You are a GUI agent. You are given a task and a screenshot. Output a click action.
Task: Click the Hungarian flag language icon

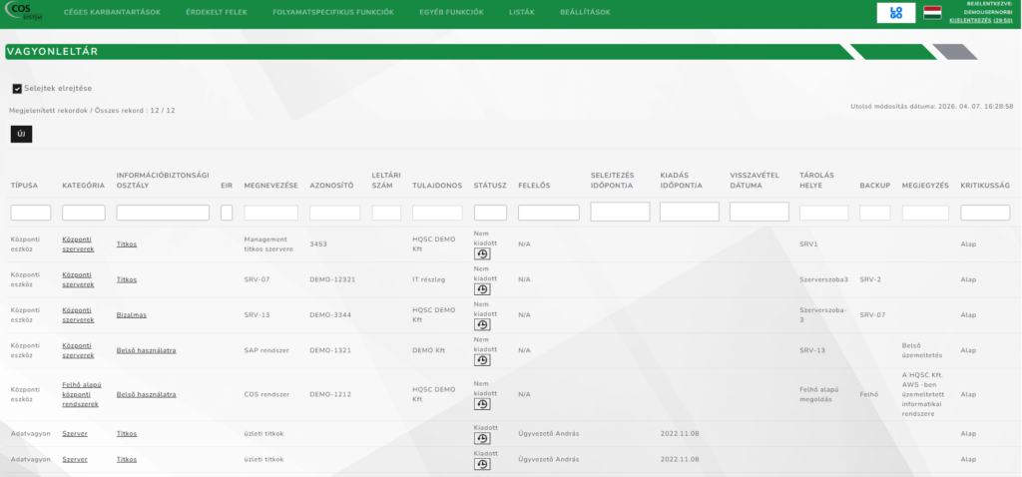[x=931, y=13]
